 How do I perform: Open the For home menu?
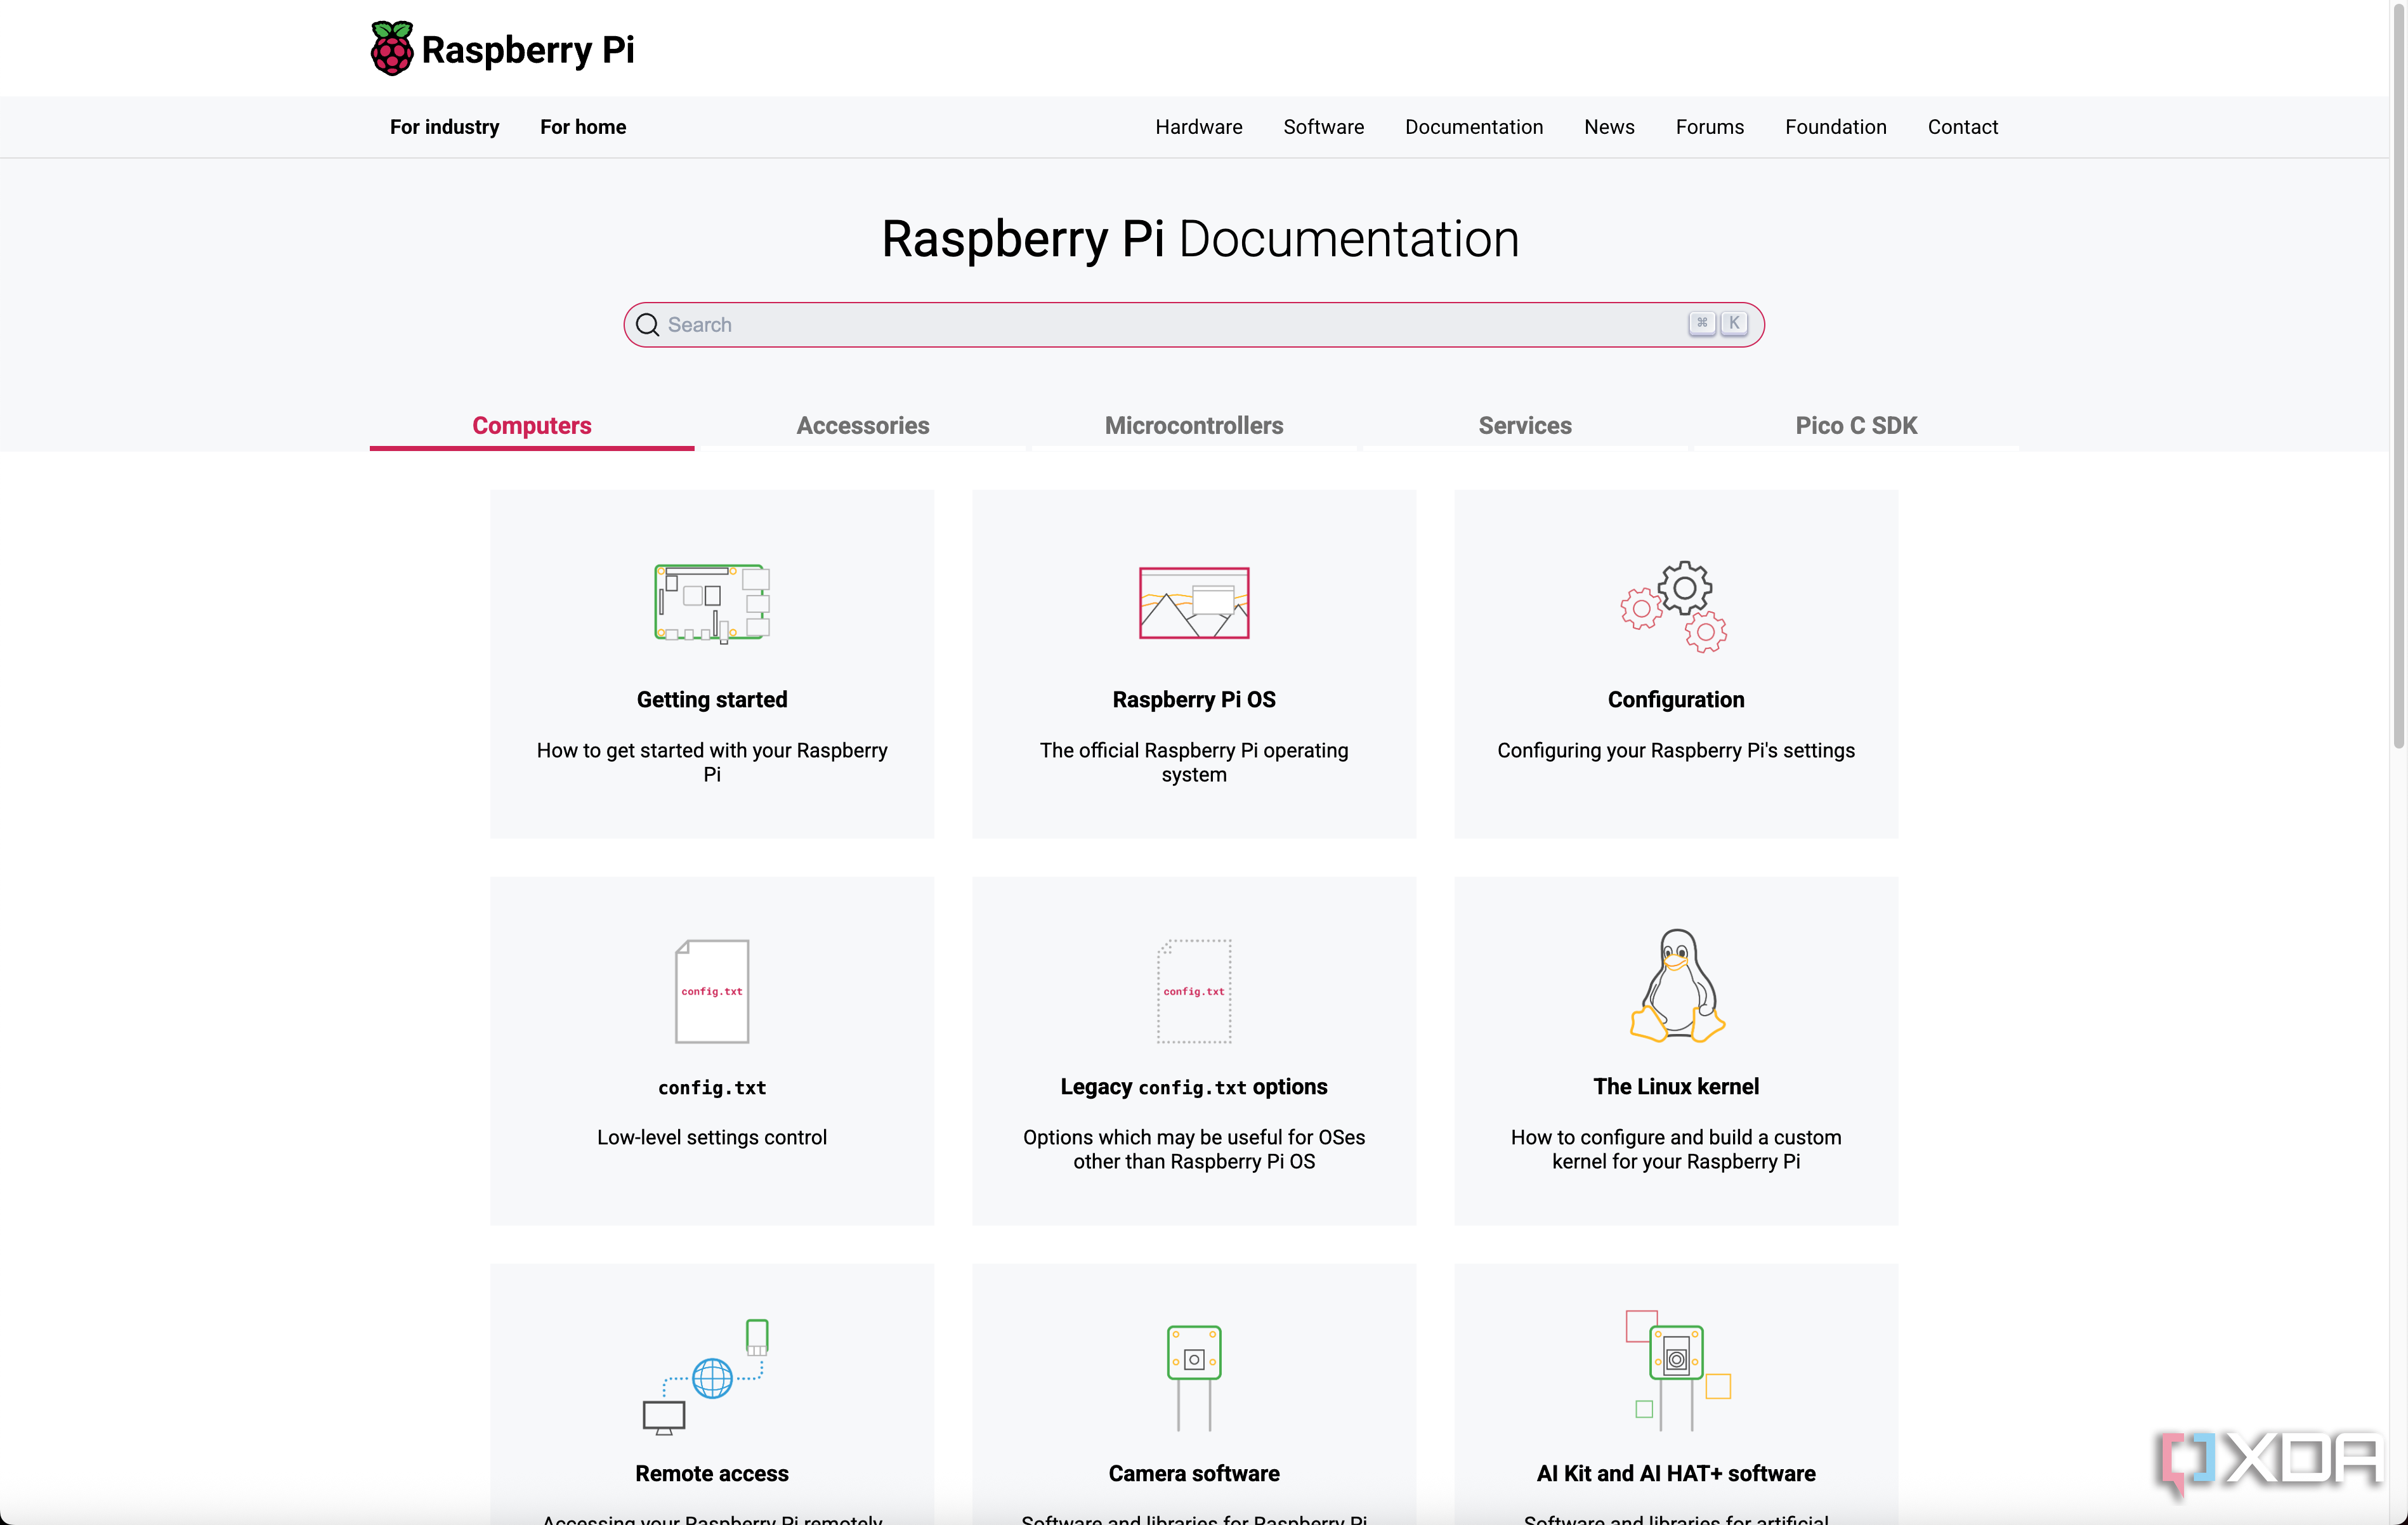[583, 127]
